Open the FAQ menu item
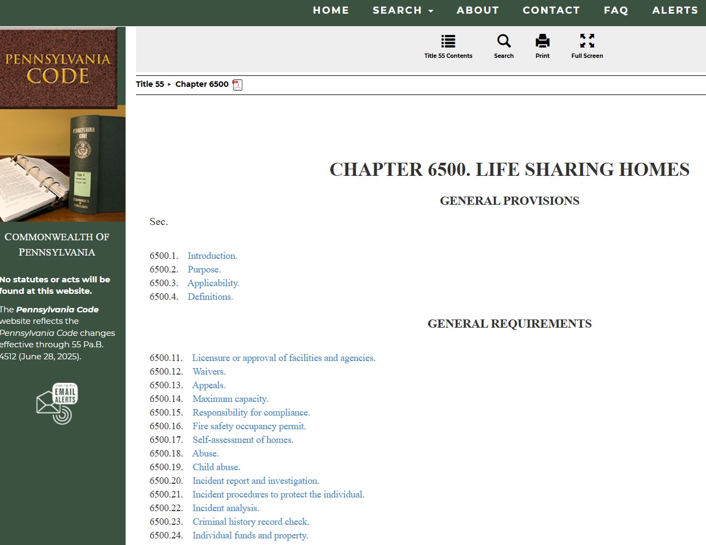706x545 pixels. coord(616,10)
